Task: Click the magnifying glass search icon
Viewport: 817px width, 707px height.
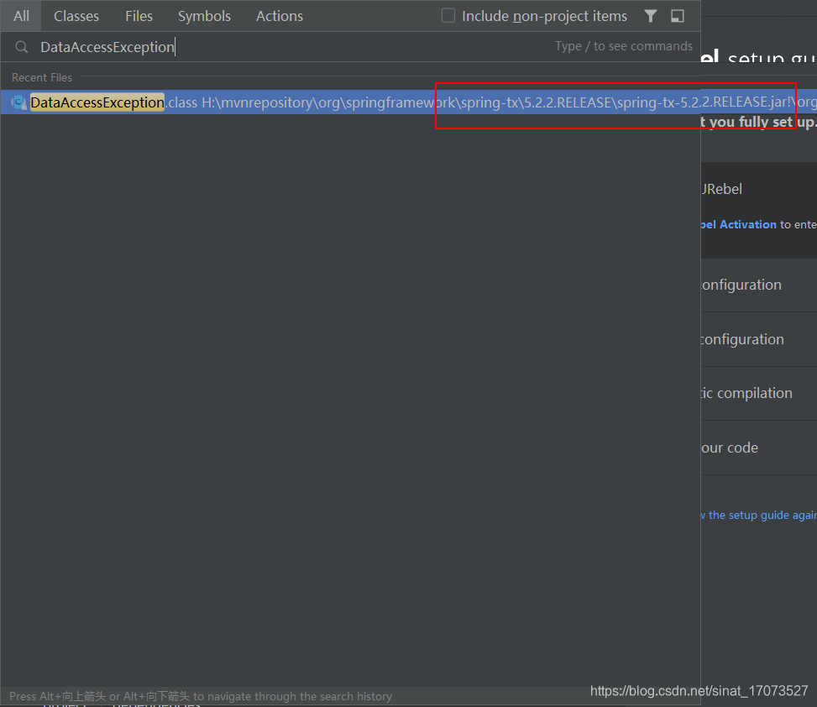Action: (x=20, y=46)
